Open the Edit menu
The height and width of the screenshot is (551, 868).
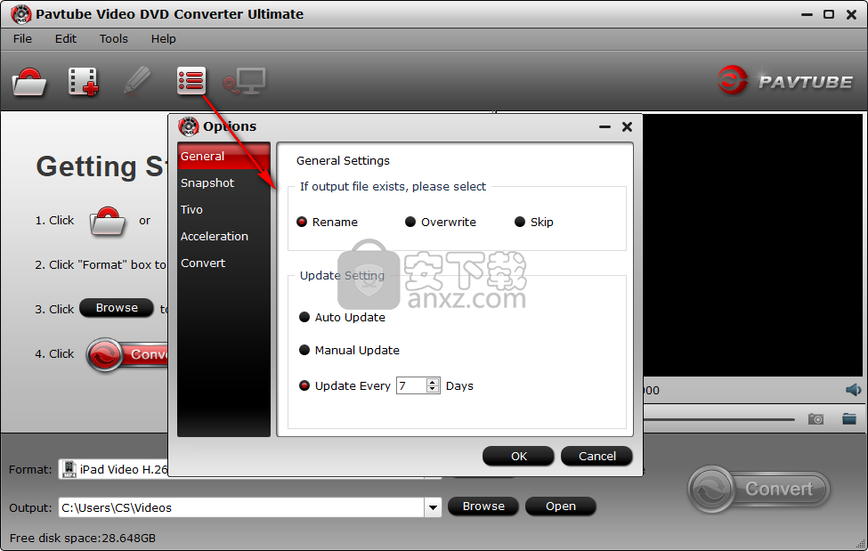(65, 39)
